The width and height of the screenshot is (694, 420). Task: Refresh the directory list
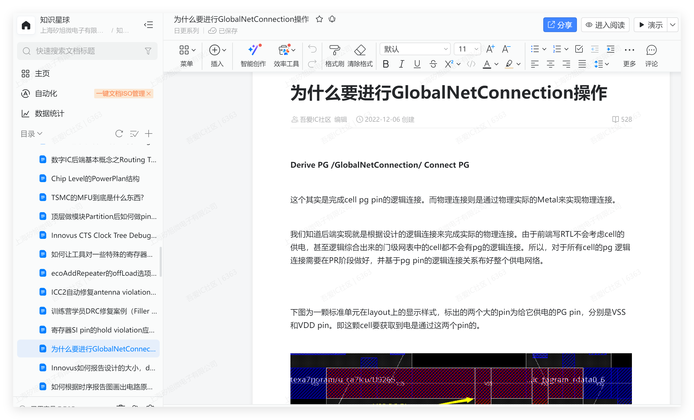pos(119,134)
